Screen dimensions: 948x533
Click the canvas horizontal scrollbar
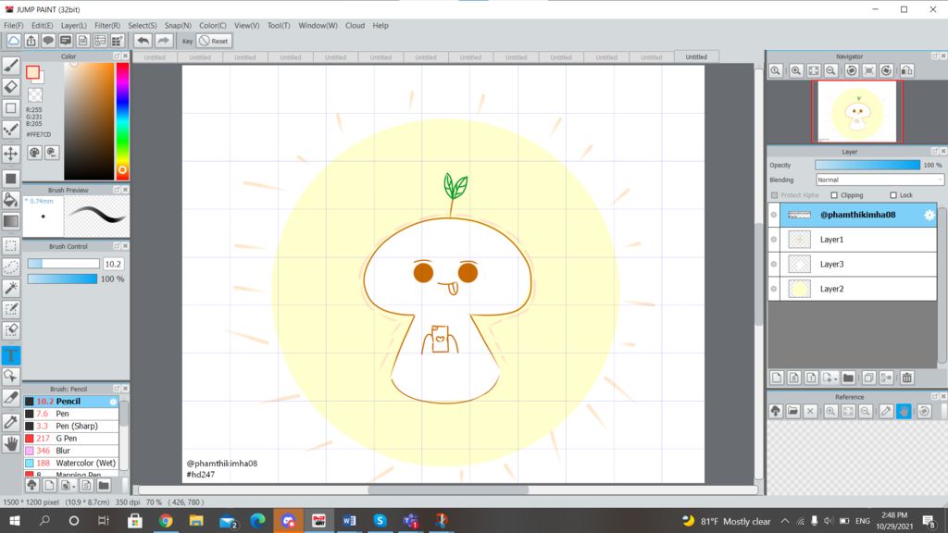pos(447,490)
